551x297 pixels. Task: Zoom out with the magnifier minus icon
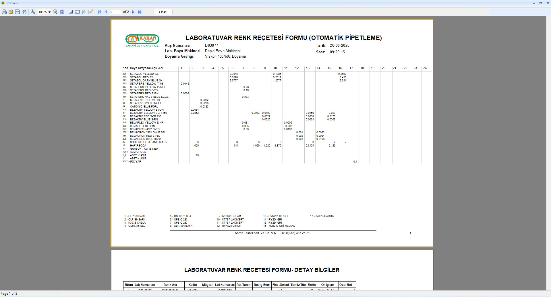point(55,12)
